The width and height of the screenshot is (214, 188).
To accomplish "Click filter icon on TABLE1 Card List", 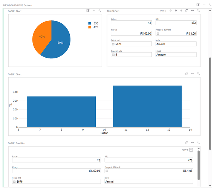I will click(186, 143).
